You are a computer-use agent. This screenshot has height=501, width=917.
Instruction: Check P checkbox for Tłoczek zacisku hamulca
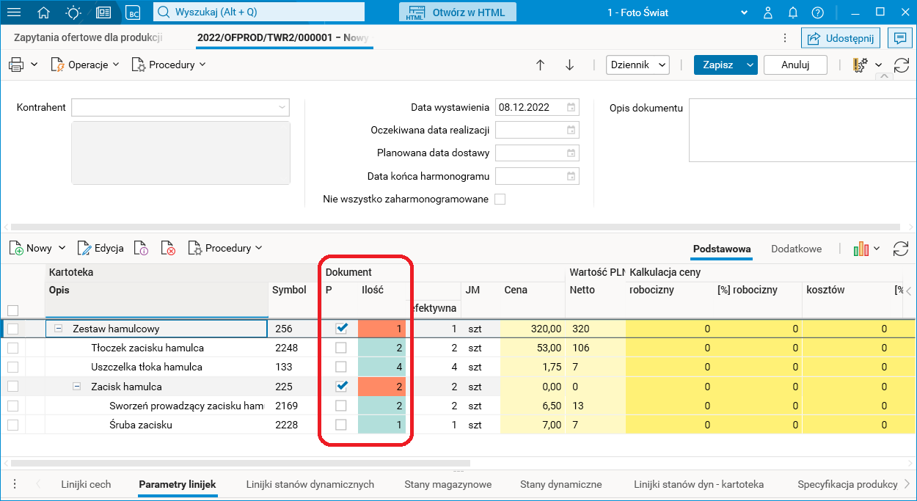pyautogui.click(x=341, y=348)
